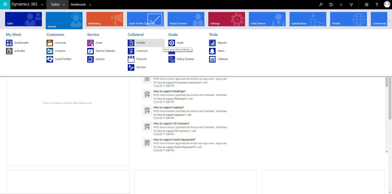
Task: Select the Voice of the Customer tile
Action: (x=145, y=19)
